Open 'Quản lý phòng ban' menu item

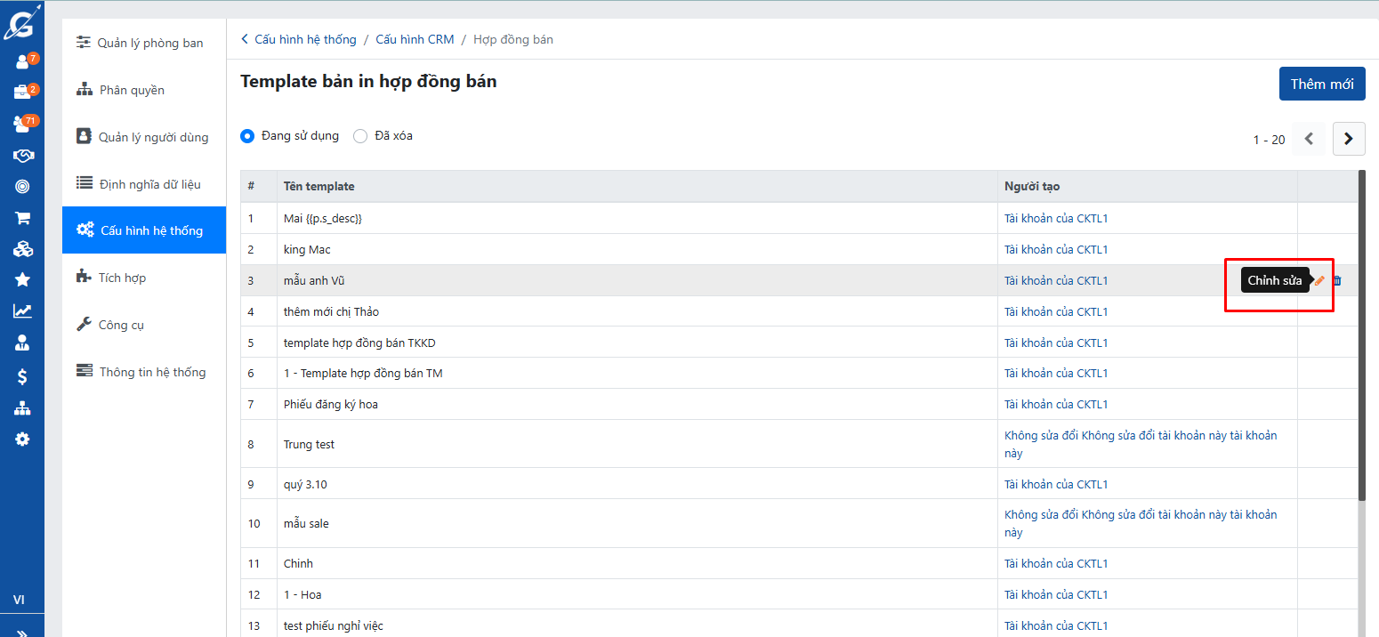point(150,43)
